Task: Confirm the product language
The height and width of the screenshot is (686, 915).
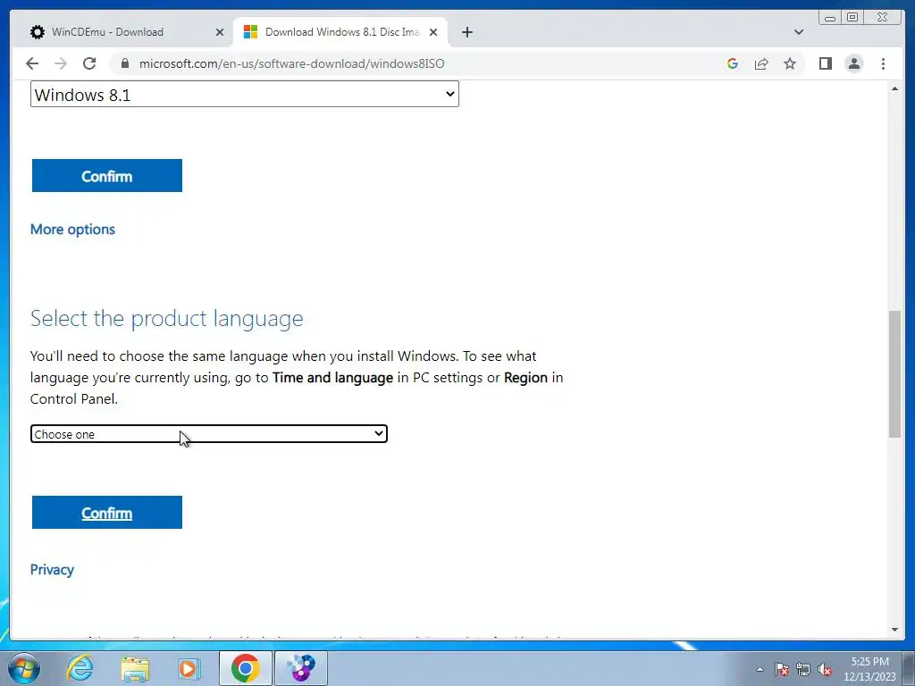Action: pos(107,513)
